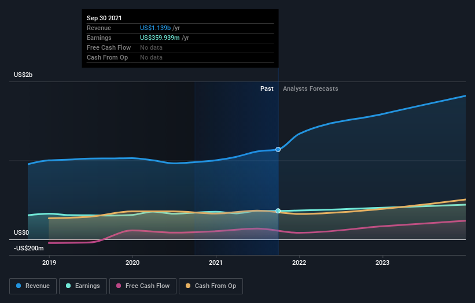This screenshot has width=475, height=303.
Task: Click the -US$200m y-axis label
Action: (29, 249)
